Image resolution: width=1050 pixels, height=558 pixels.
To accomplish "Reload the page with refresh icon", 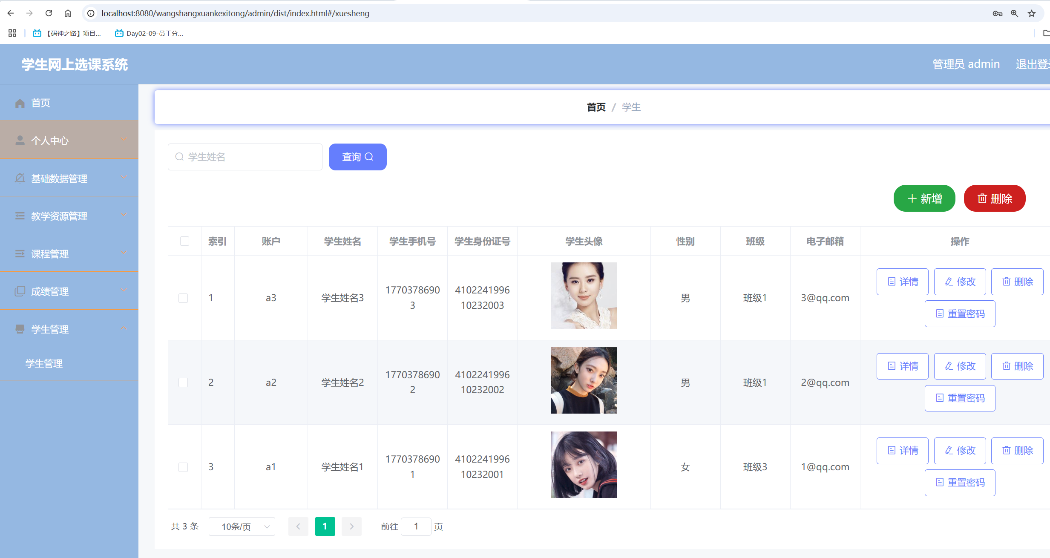I will pos(49,13).
